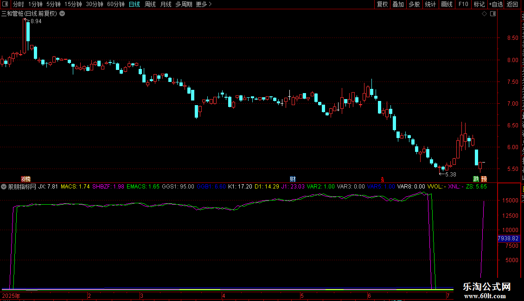Click the green 跌 marker

(x=476, y=179)
